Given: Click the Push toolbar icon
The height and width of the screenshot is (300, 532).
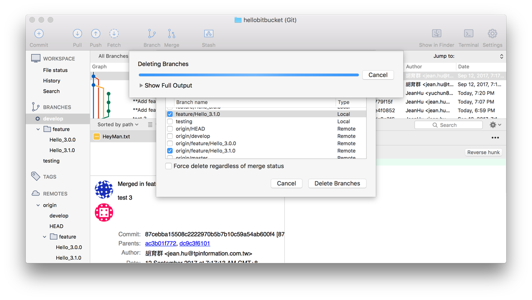Looking at the screenshot, I should point(96,33).
